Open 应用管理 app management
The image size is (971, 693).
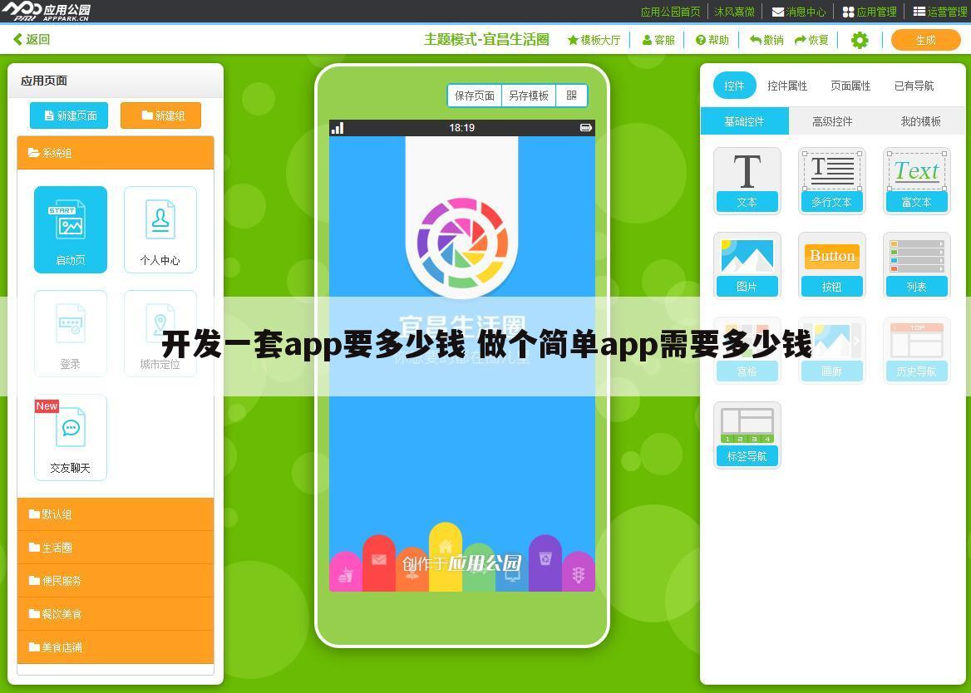click(870, 12)
